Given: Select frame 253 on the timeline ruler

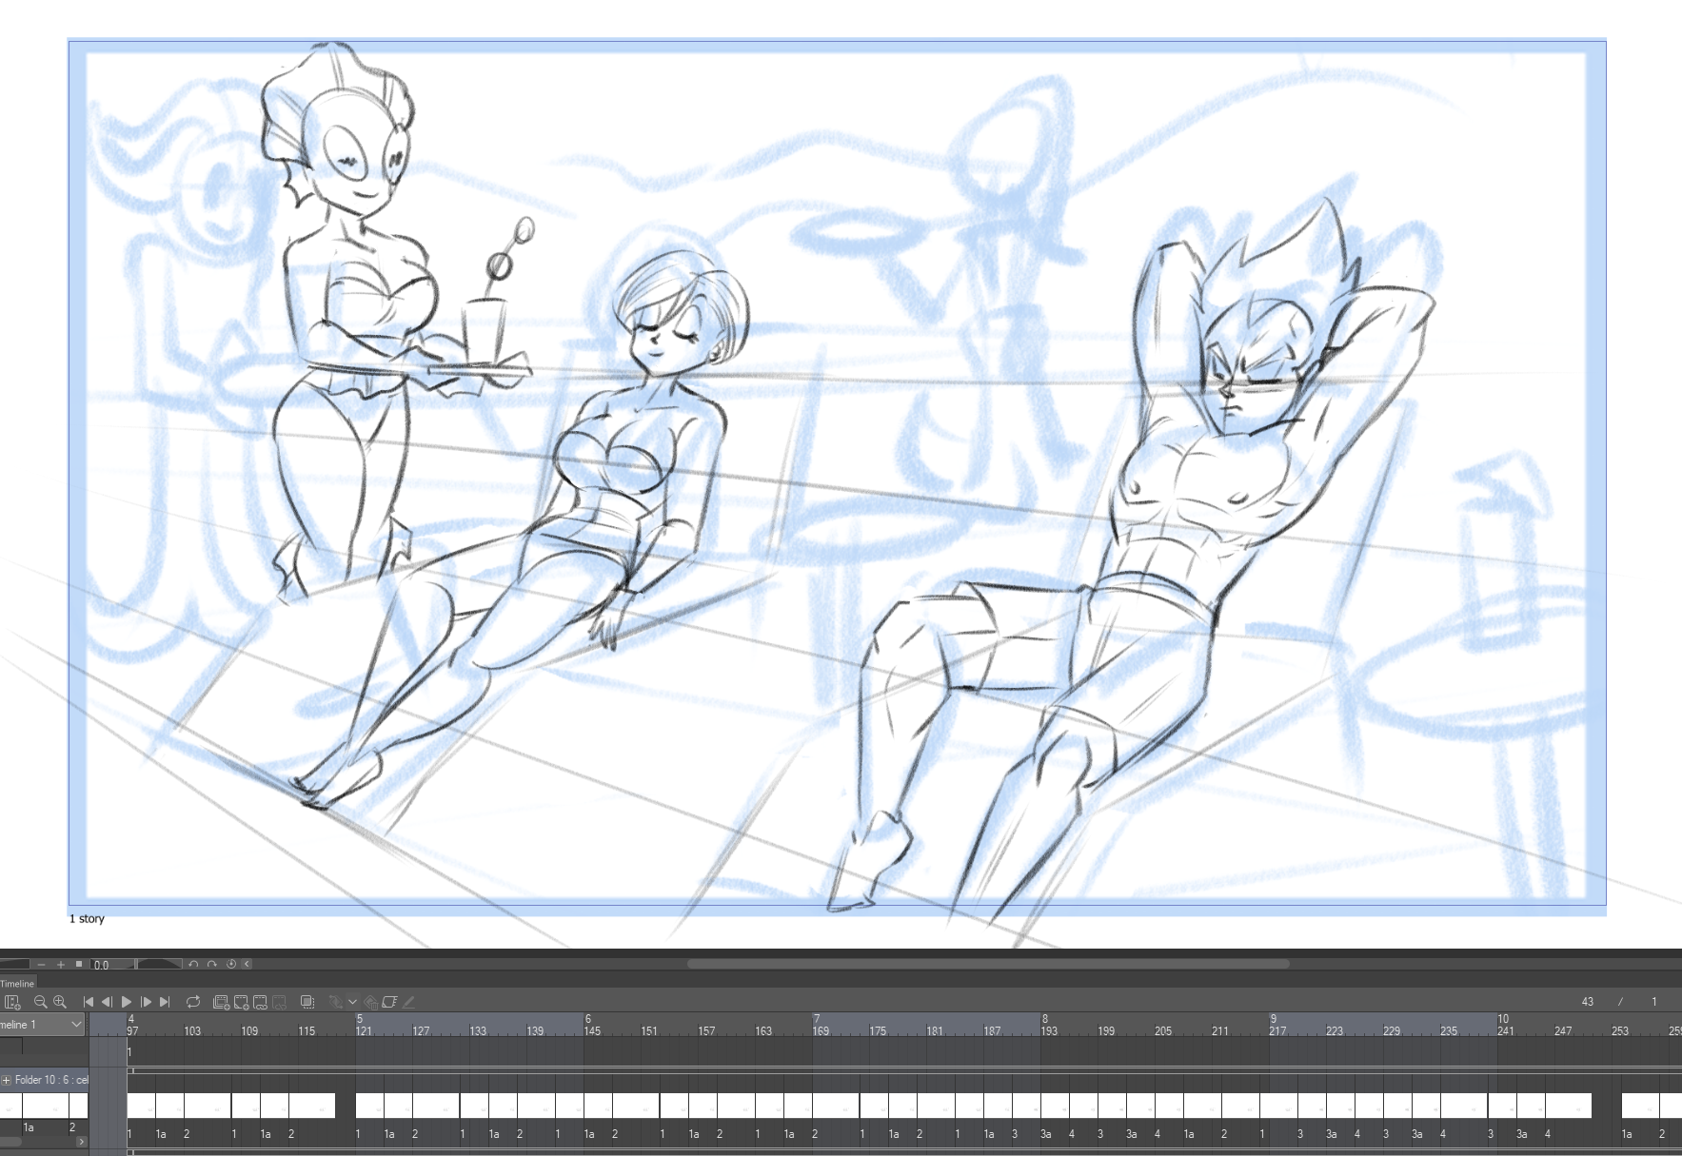Looking at the screenshot, I should tap(1620, 1031).
